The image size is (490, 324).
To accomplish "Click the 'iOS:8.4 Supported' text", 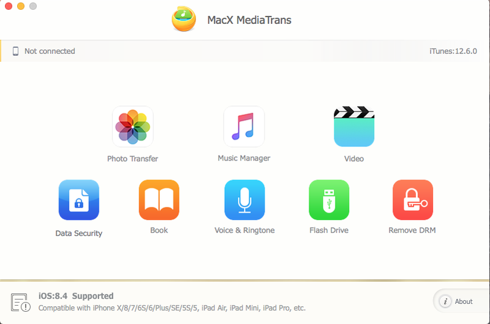I will [x=76, y=296].
